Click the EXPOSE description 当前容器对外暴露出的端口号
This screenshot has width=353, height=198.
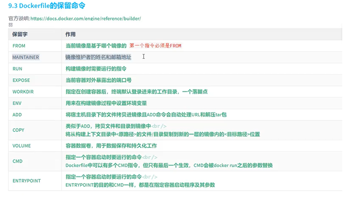pyautogui.click(x=99, y=80)
